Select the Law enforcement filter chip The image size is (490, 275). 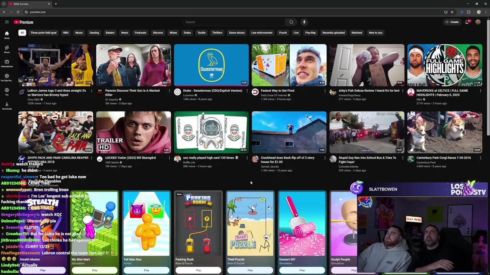(262, 33)
